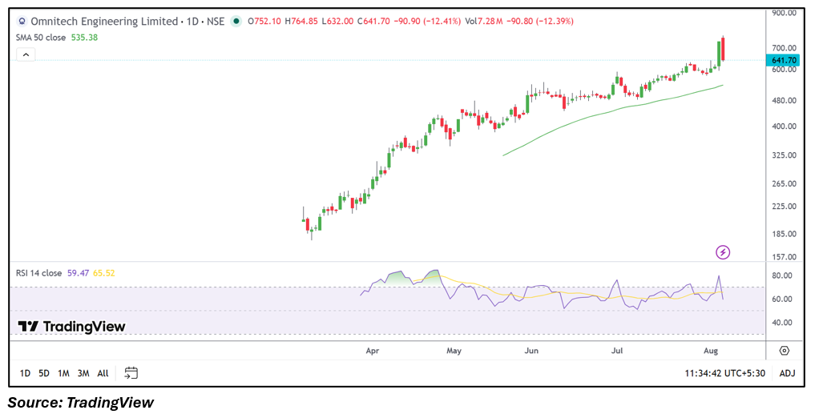Click the Jun label on time axis

point(531,351)
